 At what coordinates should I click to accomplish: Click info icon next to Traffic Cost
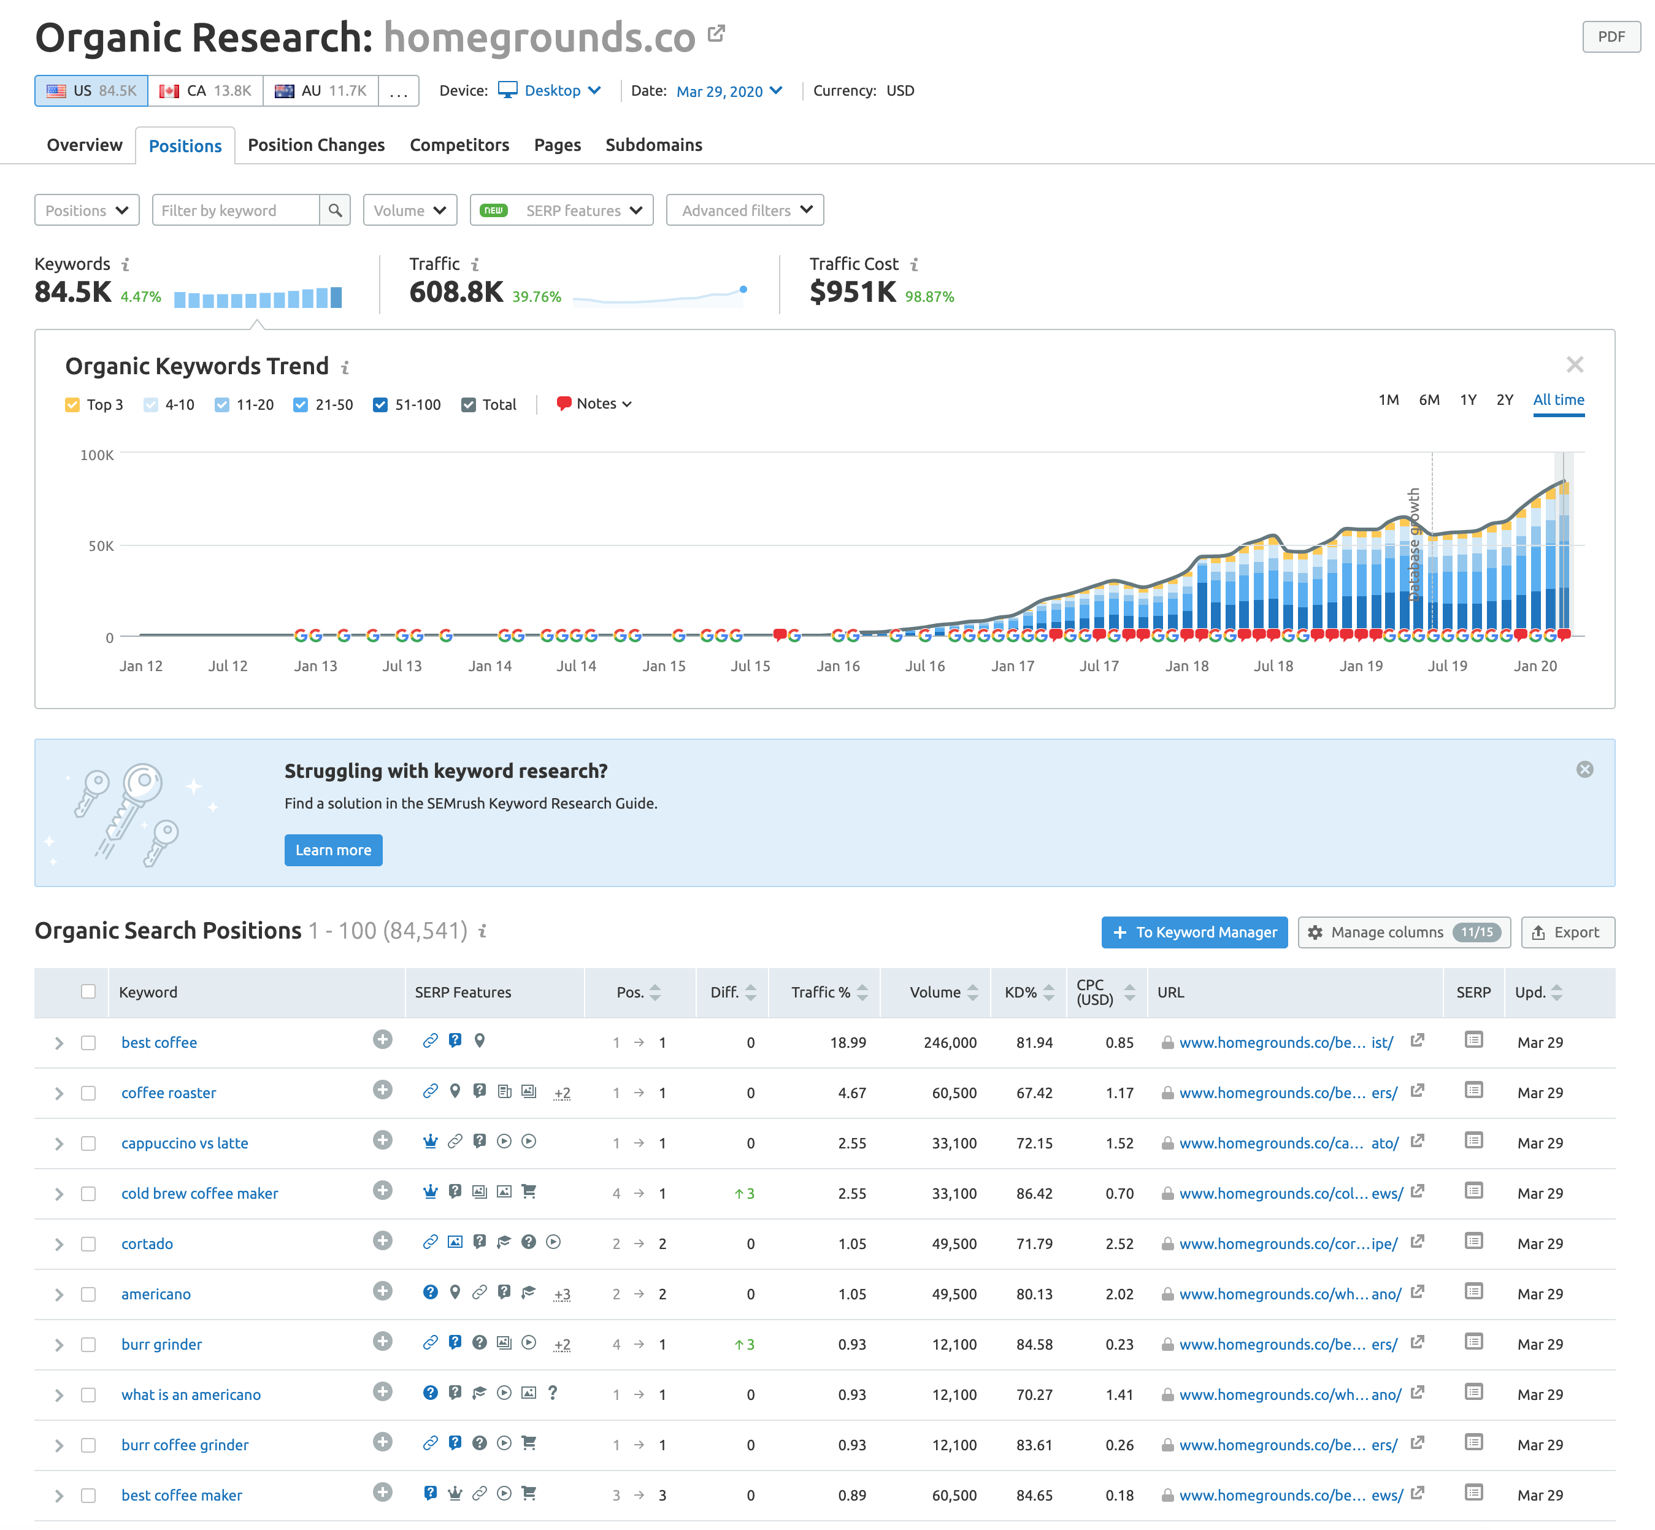[x=914, y=264]
